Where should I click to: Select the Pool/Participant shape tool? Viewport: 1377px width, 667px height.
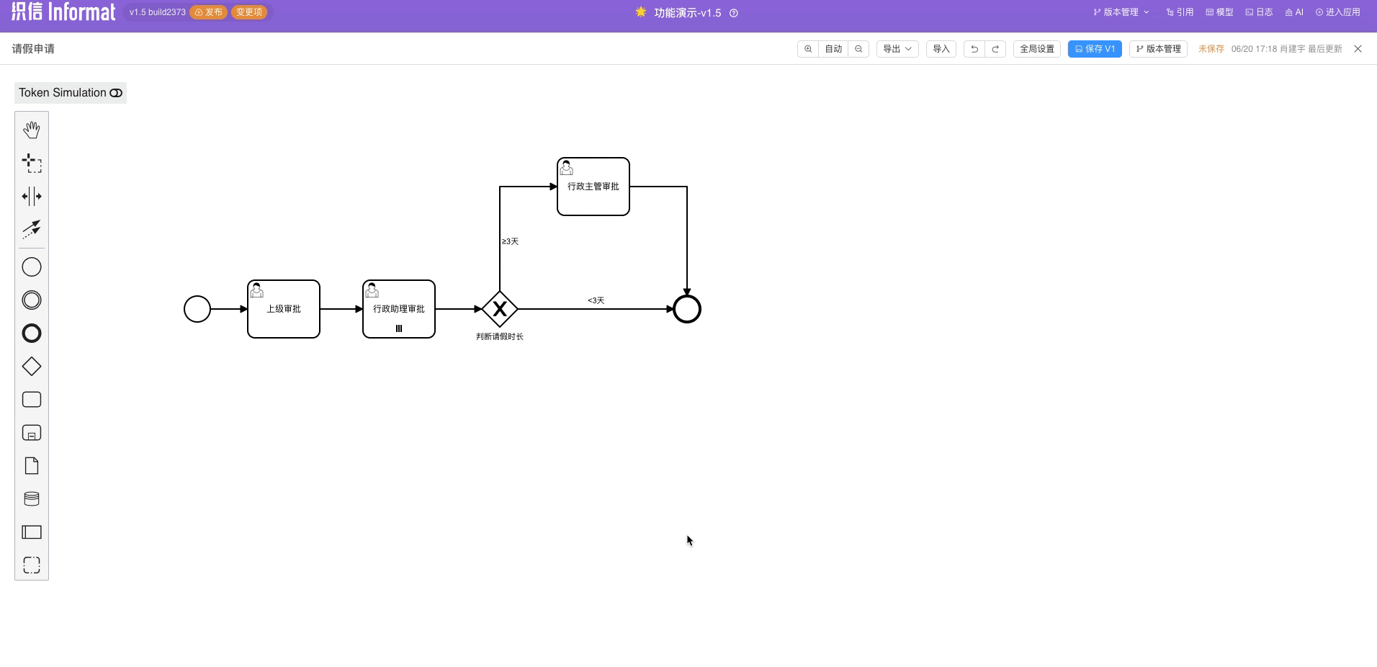point(31,532)
